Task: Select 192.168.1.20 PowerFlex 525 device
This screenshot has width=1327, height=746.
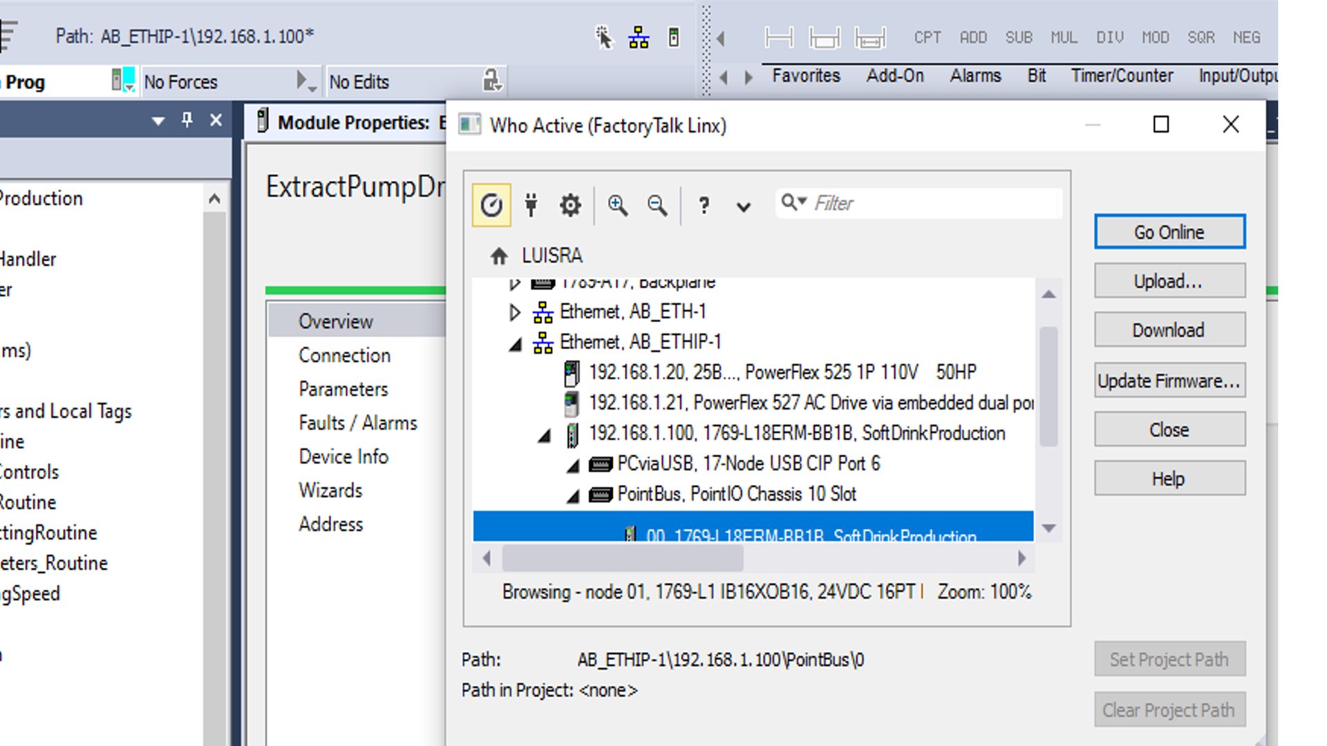Action: click(x=782, y=372)
